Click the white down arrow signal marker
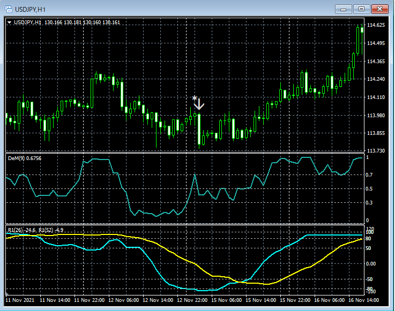The height and width of the screenshot is (311, 395). [199, 104]
